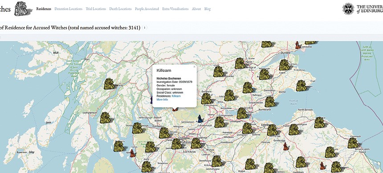Click the Nicholas Buchanan name in popup
The width and height of the screenshot is (383, 173).
169,79
